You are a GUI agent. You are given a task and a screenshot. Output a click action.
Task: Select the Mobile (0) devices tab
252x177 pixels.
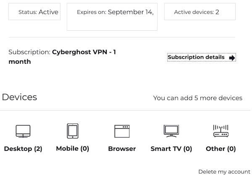pos(73,148)
